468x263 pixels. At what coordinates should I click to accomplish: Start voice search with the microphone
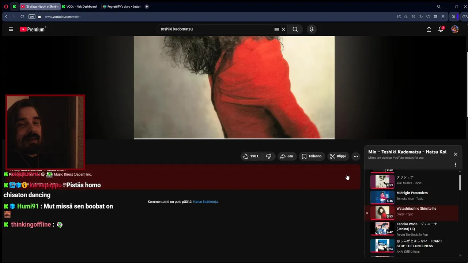[312, 29]
